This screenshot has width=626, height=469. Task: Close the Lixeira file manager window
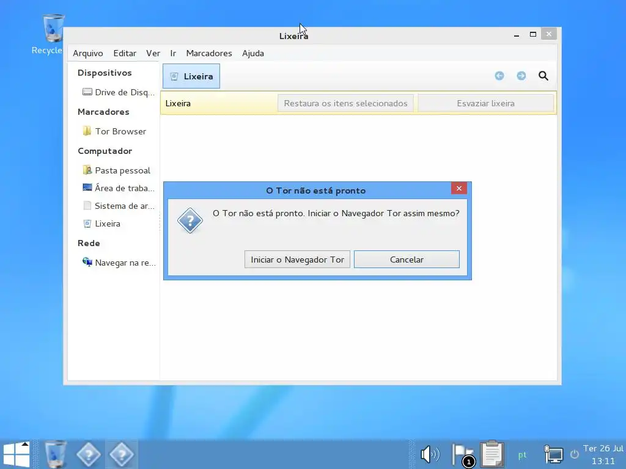[x=549, y=34]
